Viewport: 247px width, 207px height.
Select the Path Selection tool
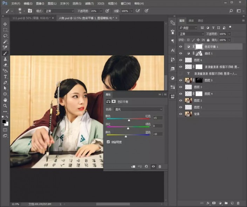(5, 88)
